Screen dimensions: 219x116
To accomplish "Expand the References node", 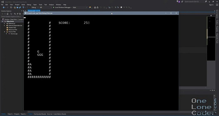I will [4, 23].
